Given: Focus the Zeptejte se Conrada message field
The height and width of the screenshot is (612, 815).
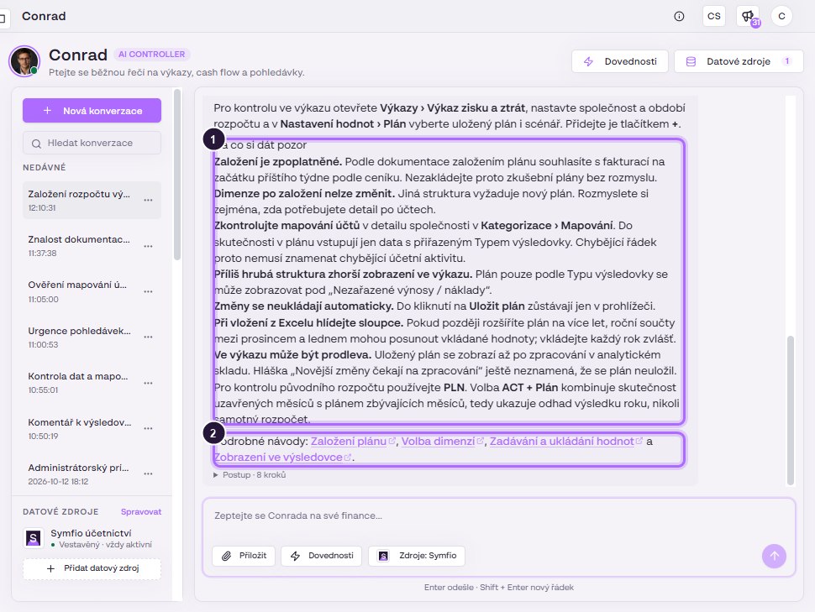Looking at the screenshot, I should (x=498, y=516).
